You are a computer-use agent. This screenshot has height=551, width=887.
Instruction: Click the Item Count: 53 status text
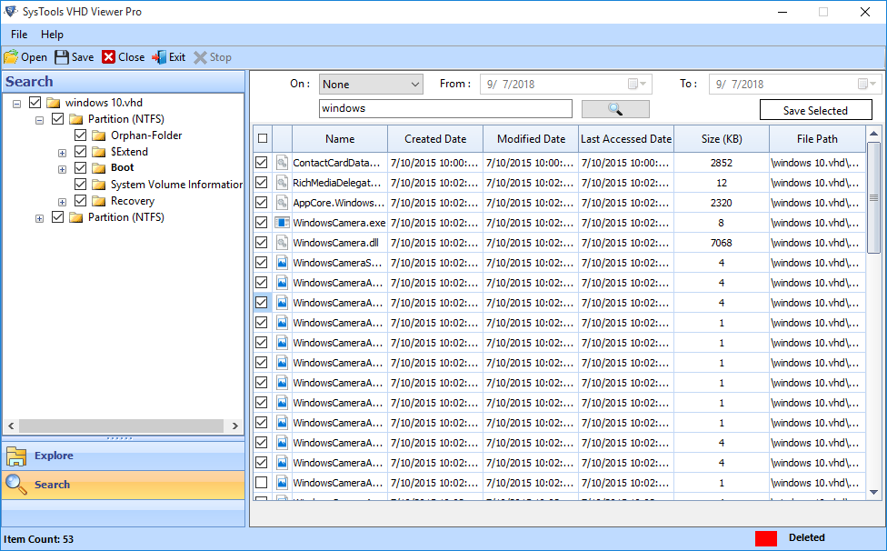[x=38, y=539]
